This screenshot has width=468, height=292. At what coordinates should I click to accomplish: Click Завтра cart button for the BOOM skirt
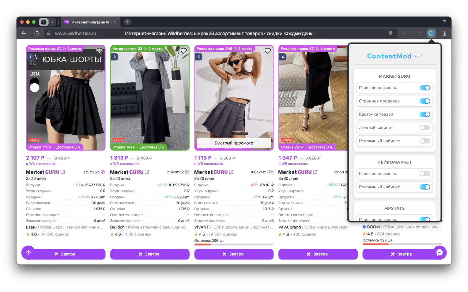click(402, 254)
